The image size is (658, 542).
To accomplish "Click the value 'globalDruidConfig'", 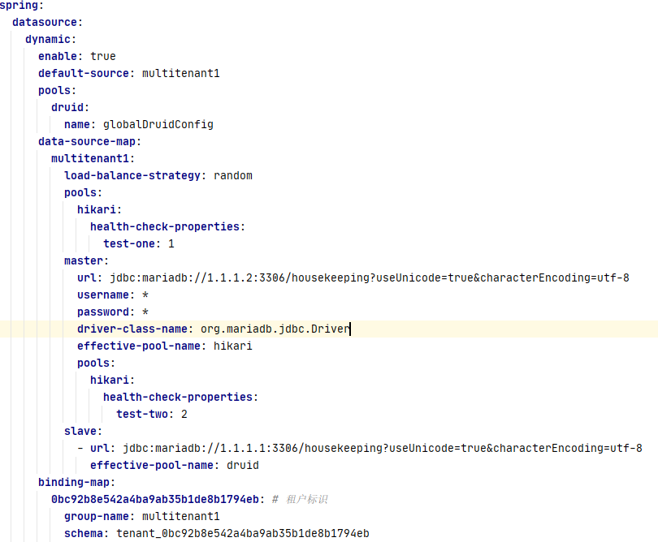I will tap(158, 124).
